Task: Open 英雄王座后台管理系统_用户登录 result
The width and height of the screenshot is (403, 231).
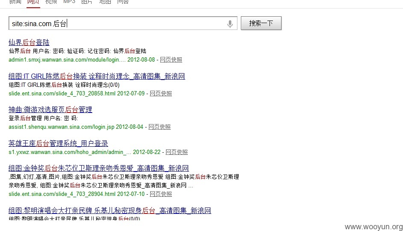Action: point(58,143)
